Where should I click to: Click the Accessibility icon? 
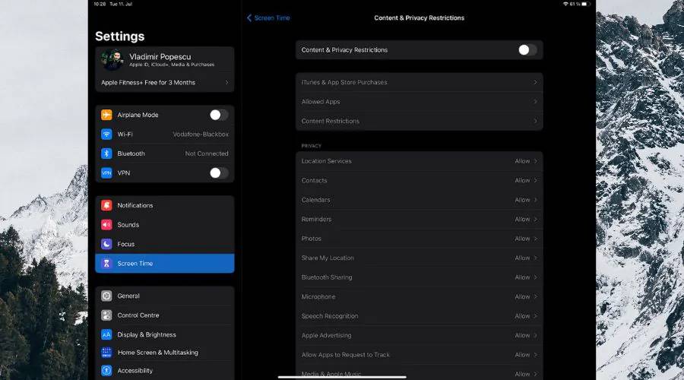click(x=106, y=370)
